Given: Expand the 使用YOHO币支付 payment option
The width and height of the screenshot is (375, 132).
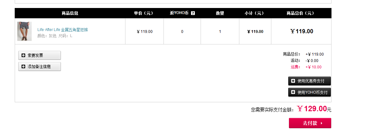Looking at the screenshot, I should (309, 92).
